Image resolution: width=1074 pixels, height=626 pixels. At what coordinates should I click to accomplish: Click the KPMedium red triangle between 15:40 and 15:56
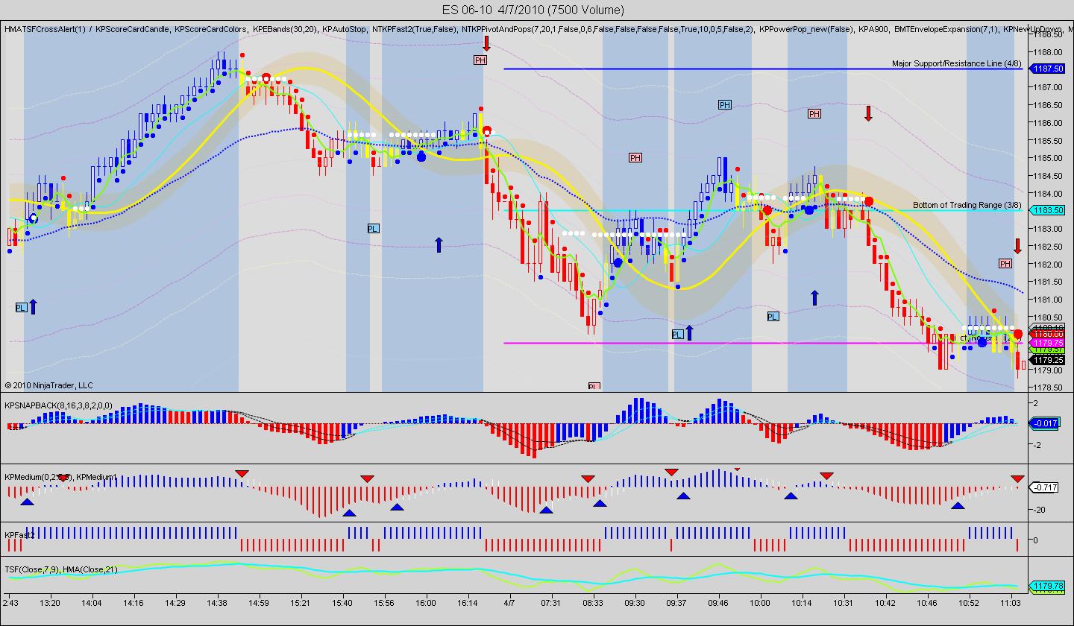point(367,478)
